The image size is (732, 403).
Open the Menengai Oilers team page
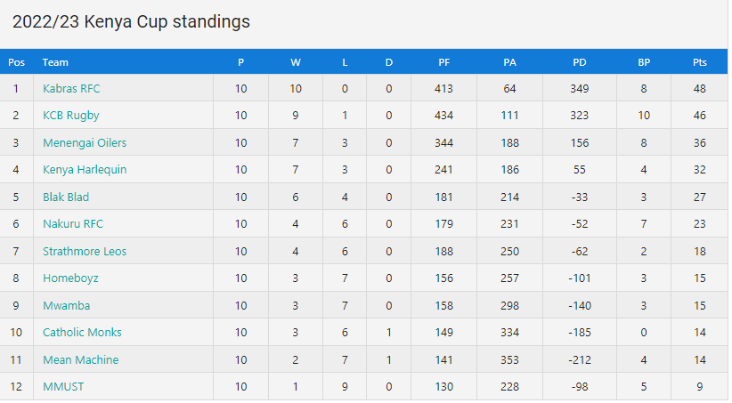[85, 142]
